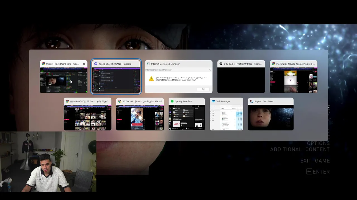Click OK in Internet Download Manager dialog

click(203, 89)
